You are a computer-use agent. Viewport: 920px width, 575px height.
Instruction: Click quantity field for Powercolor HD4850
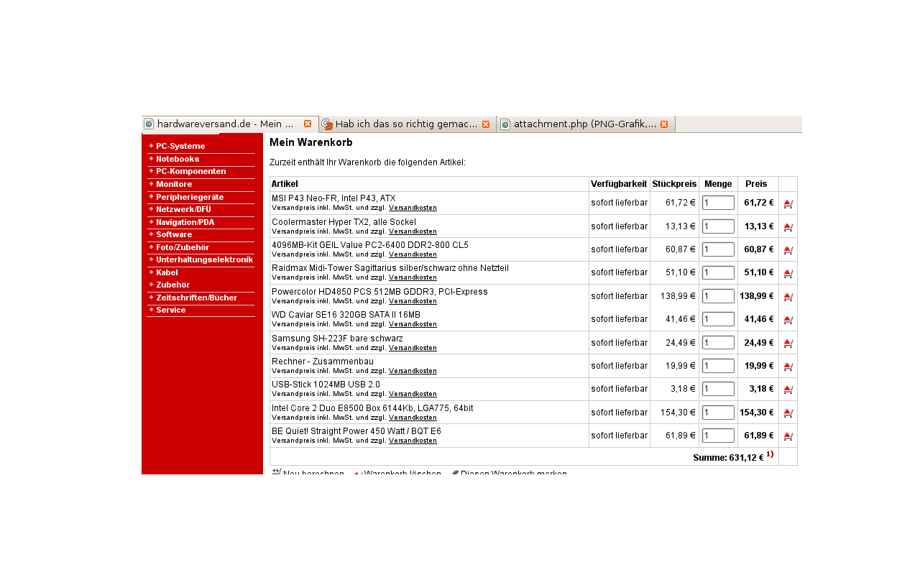tap(718, 296)
